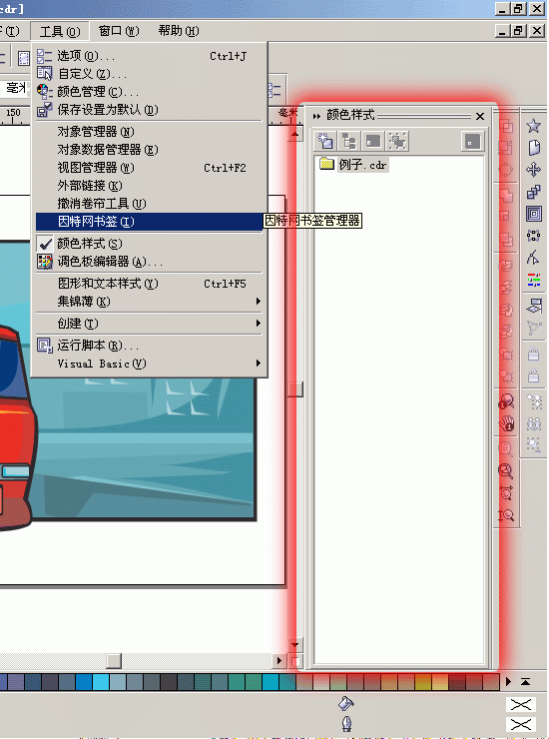The image size is (549, 739).
Task: Choose 保存设置为默认 (D) menu entry
Action: [149, 110]
